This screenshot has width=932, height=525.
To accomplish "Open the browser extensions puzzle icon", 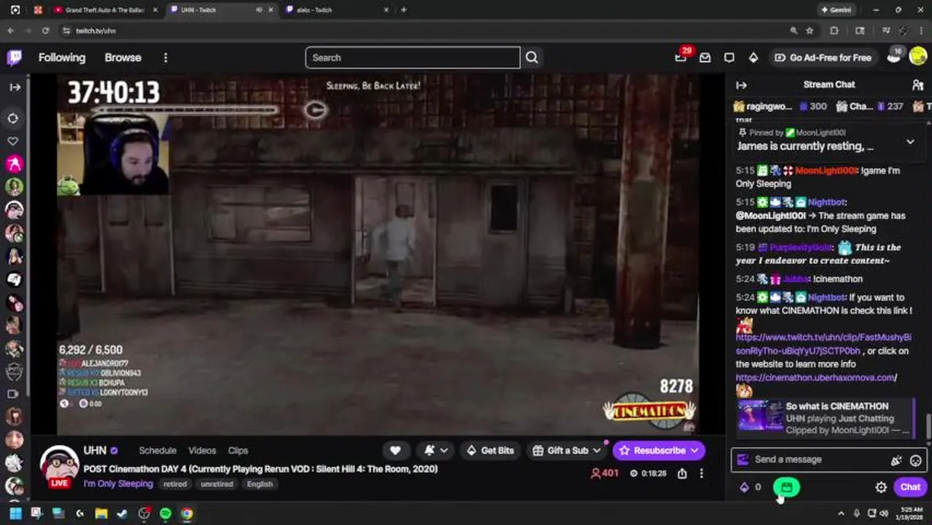I will (x=834, y=31).
